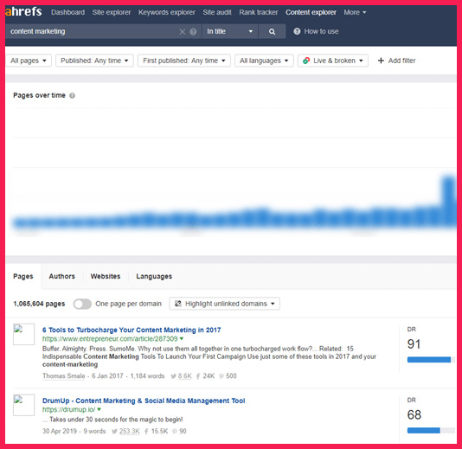
Task: Open the https://drumup.io/ URL
Action: (68, 409)
